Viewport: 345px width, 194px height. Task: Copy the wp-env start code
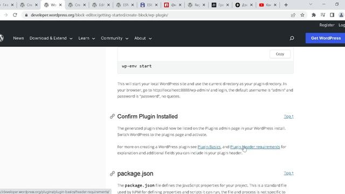(280, 54)
